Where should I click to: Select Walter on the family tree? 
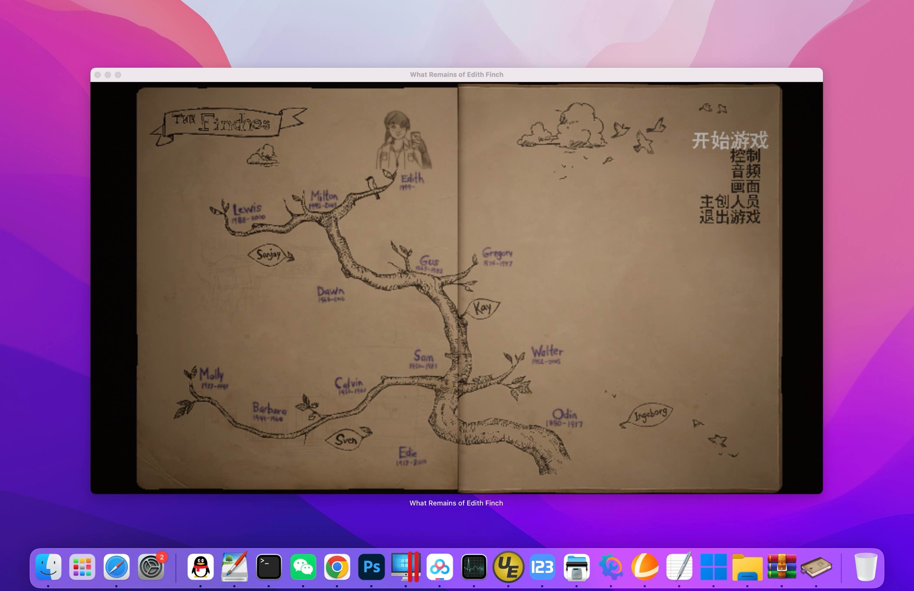click(547, 351)
